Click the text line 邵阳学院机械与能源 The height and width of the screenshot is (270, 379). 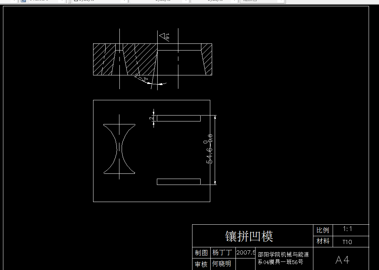[x=283, y=255]
